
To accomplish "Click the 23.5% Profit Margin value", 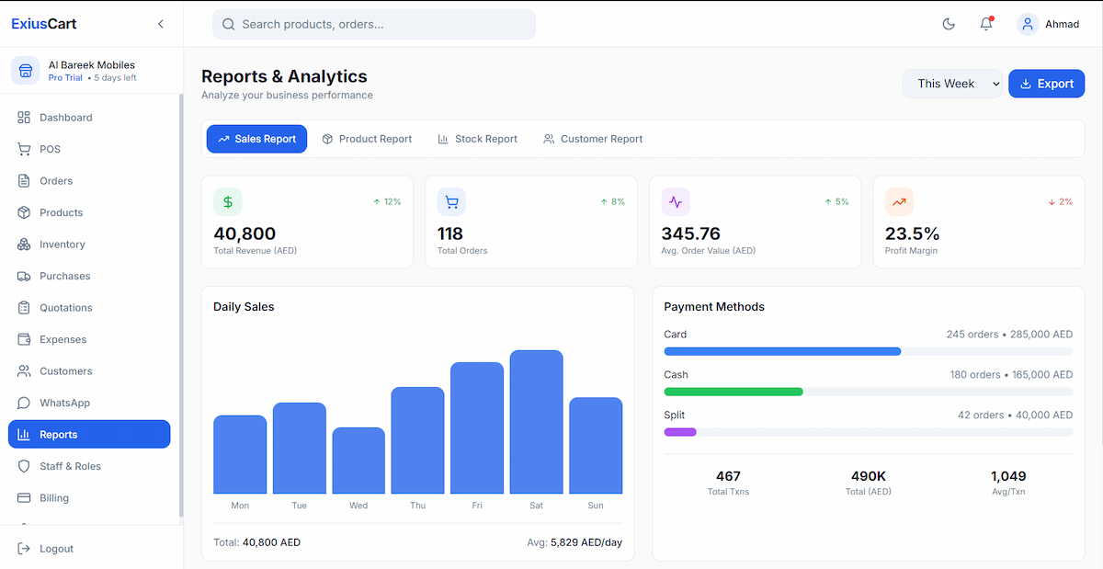I will click(x=913, y=233).
